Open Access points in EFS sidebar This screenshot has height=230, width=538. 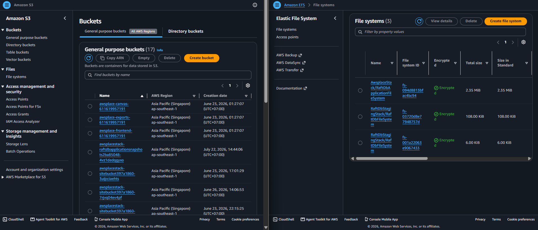click(x=287, y=37)
